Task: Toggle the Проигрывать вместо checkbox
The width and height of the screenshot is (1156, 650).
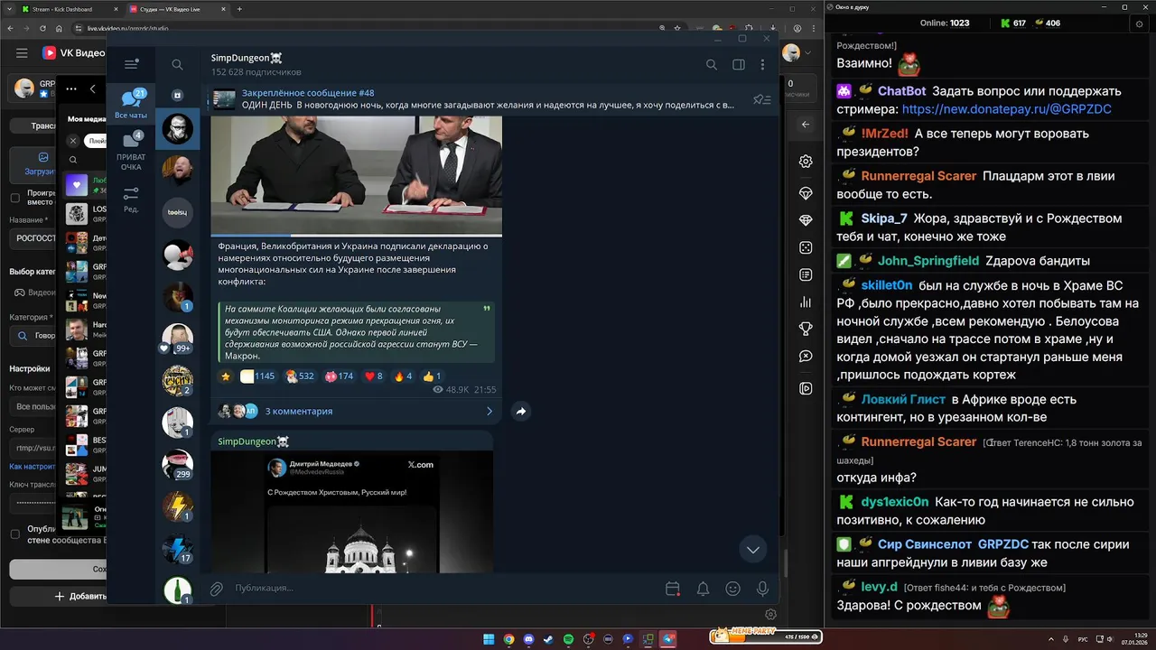Action: pyautogui.click(x=14, y=198)
